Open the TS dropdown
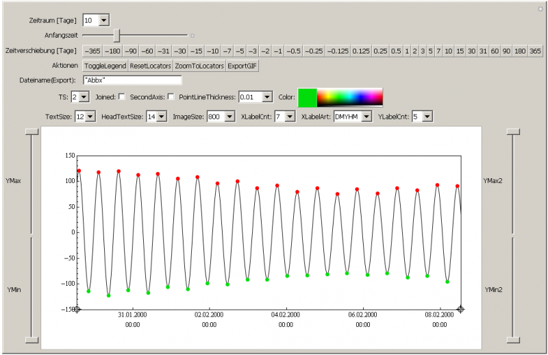Image resolution: width=548 pixels, height=355 pixels. pos(80,97)
